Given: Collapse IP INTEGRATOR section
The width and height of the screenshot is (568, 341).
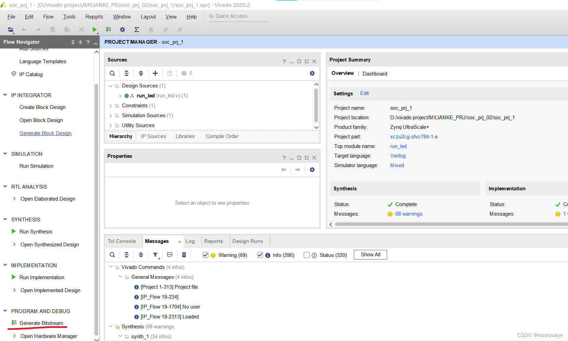Looking at the screenshot, I should click(5, 95).
